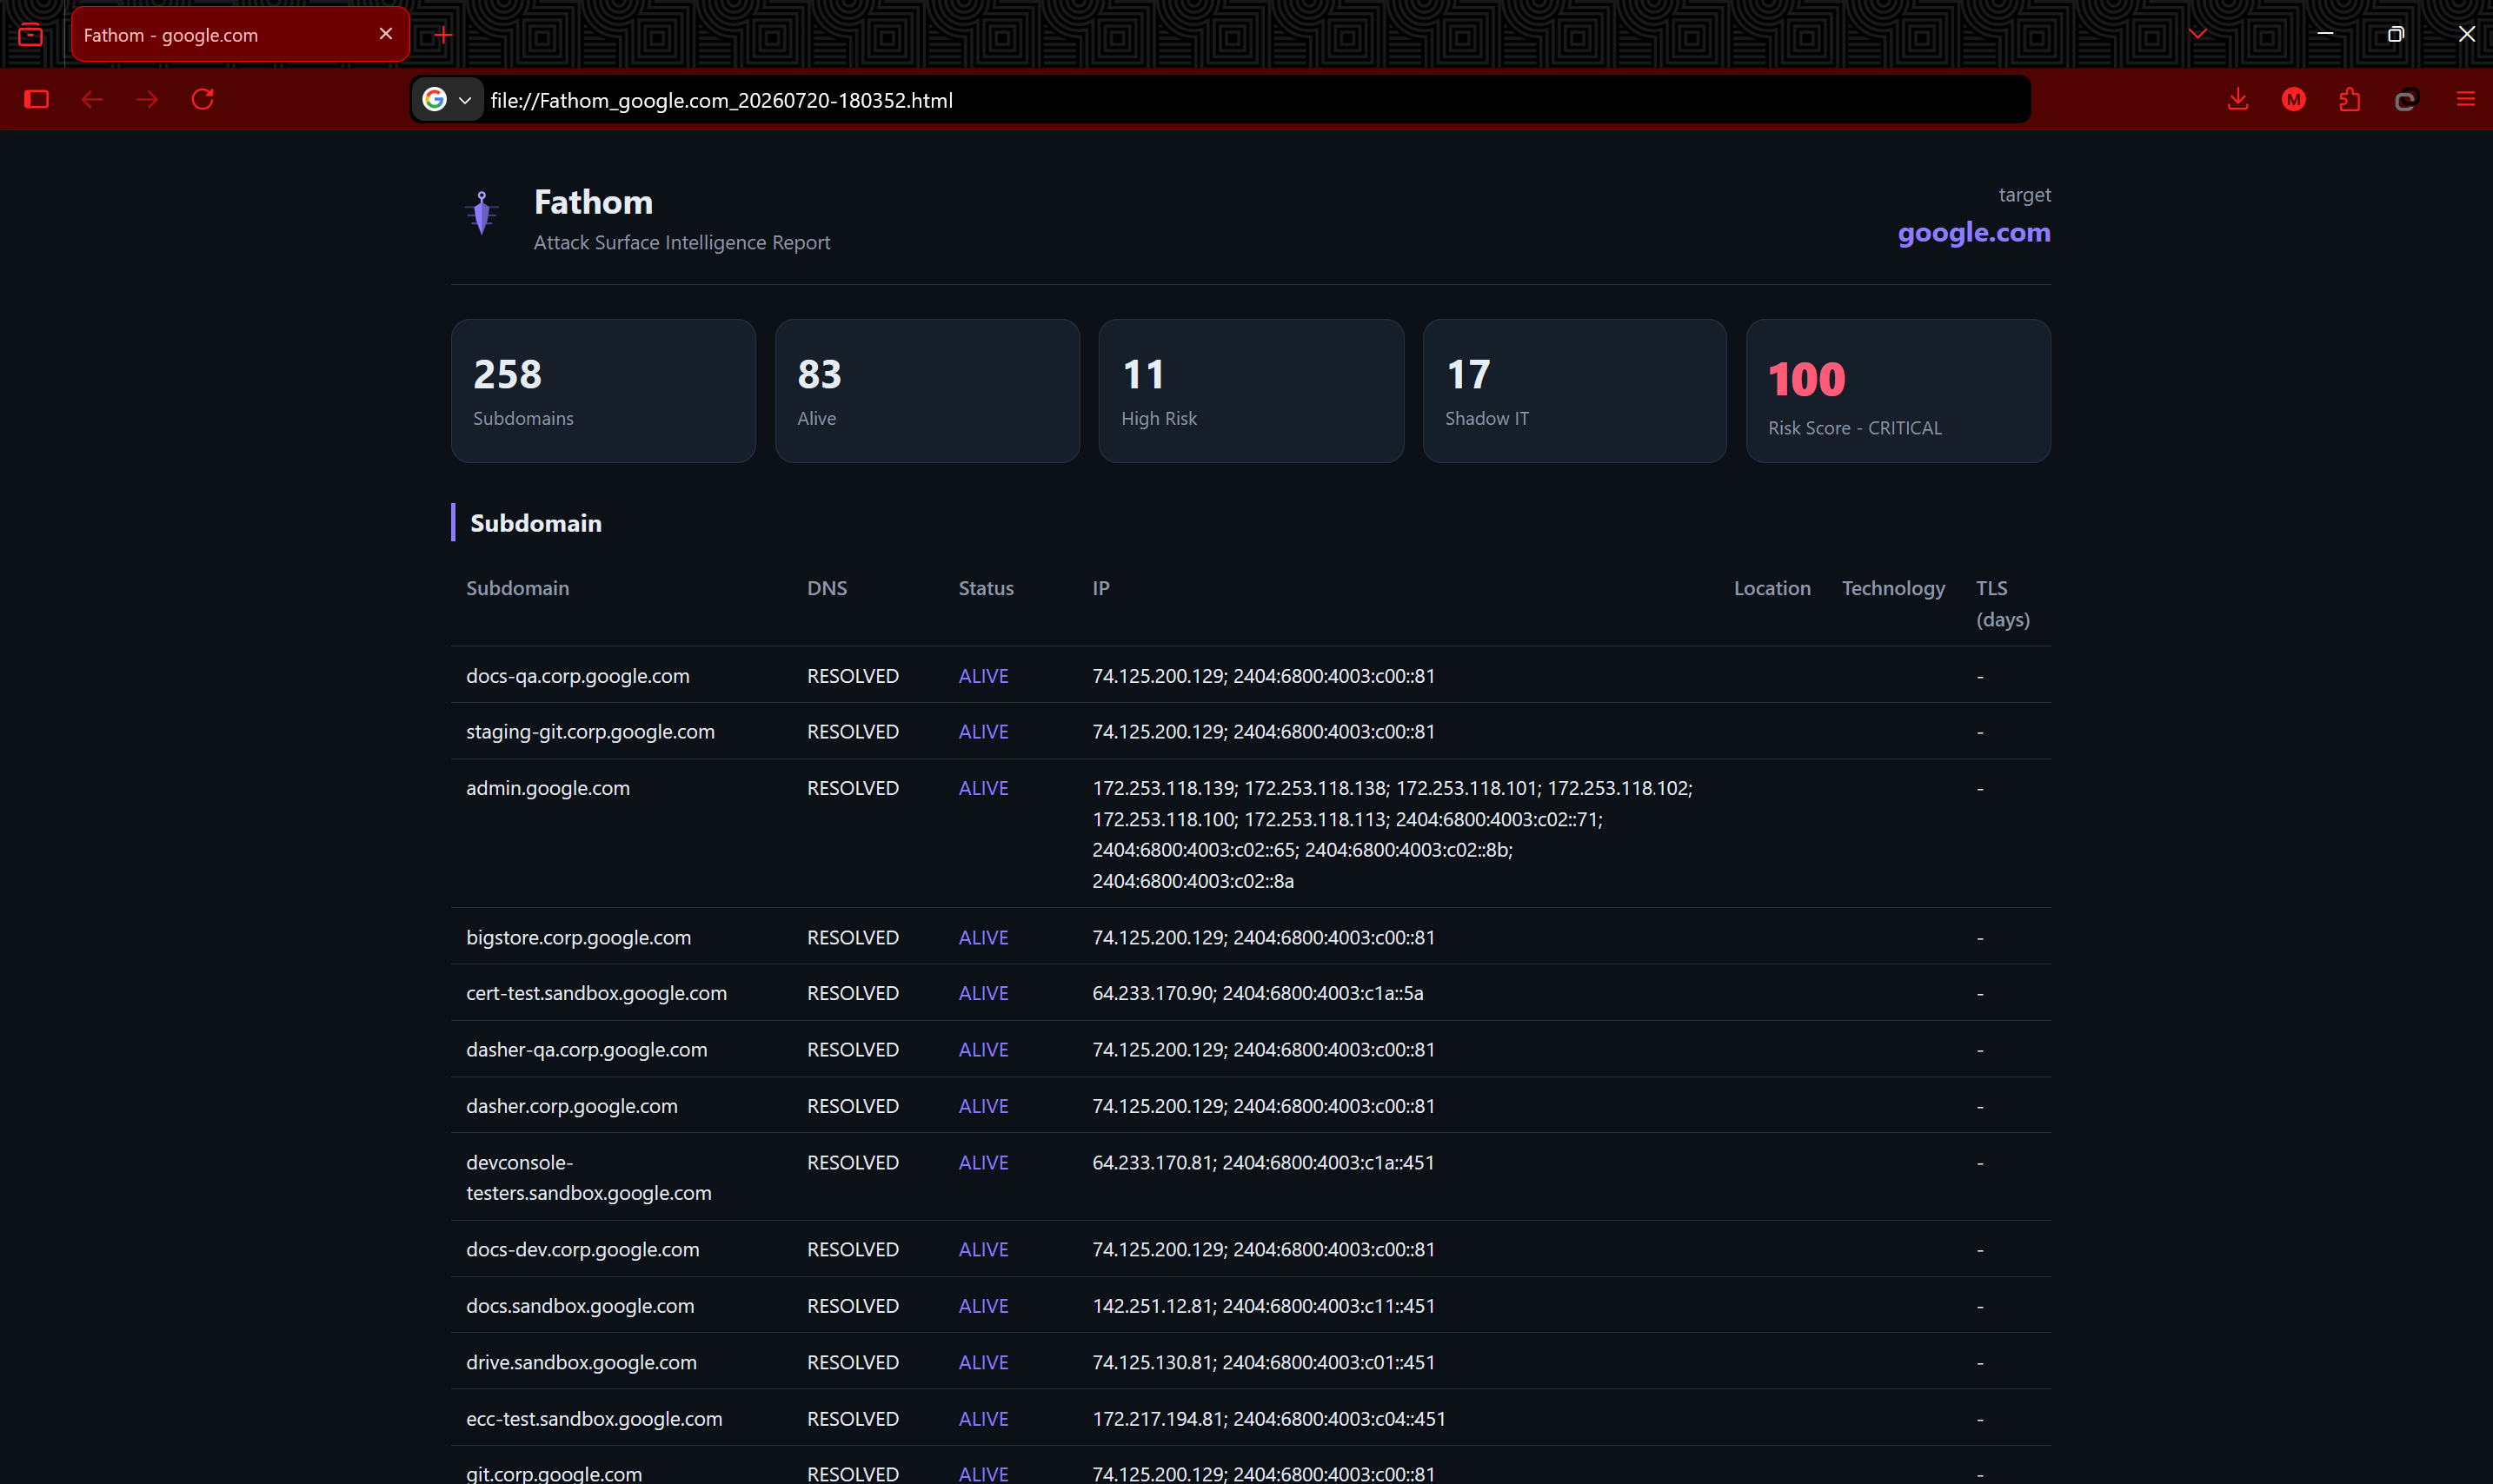The image size is (2493, 1484).
Task: Click the Status column header
Action: point(987,588)
